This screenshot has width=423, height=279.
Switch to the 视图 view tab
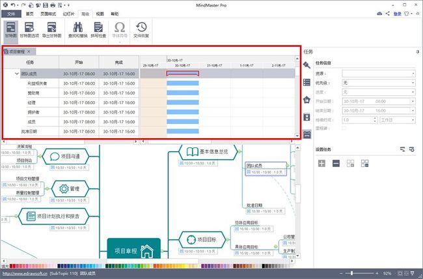100,14
